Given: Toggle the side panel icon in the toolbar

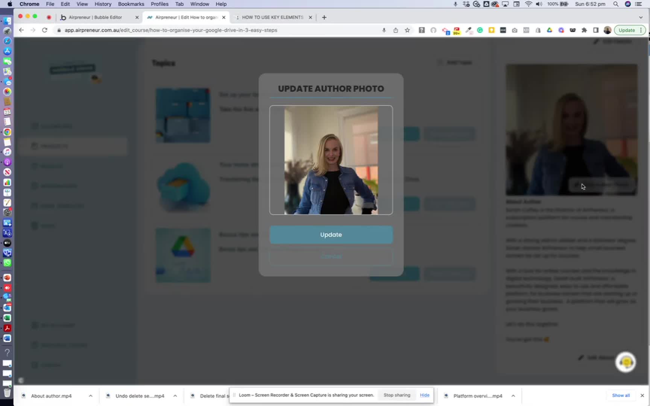Looking at the screenshot, I should 596,30.
